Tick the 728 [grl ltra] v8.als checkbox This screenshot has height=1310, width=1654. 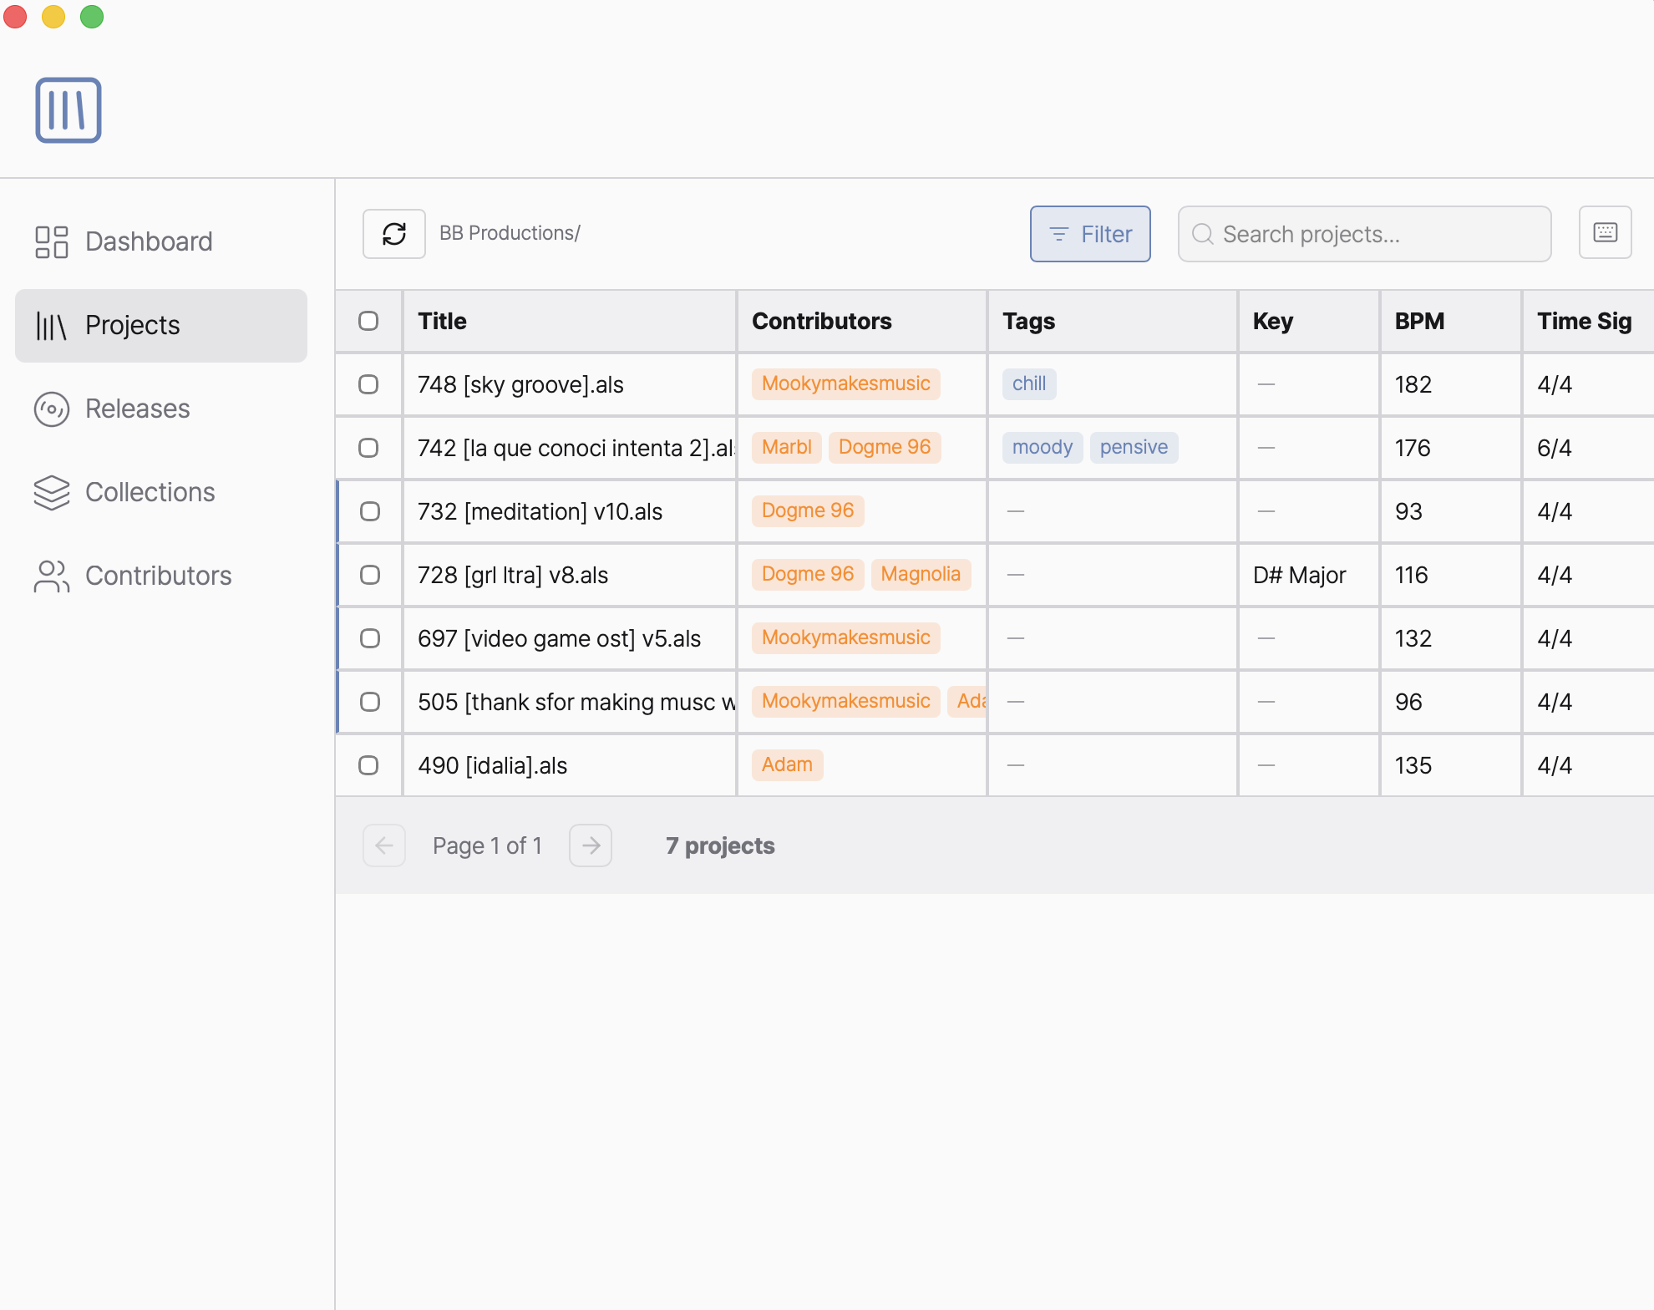point(370,575)
